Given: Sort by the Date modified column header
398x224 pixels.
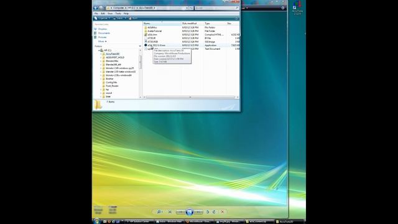Looking at the screenshot, I should click(192, 24).
